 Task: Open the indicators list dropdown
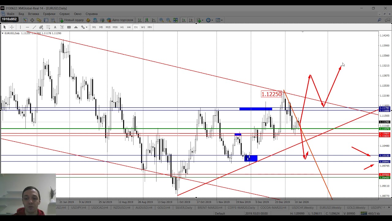click(x=200, y=20)
